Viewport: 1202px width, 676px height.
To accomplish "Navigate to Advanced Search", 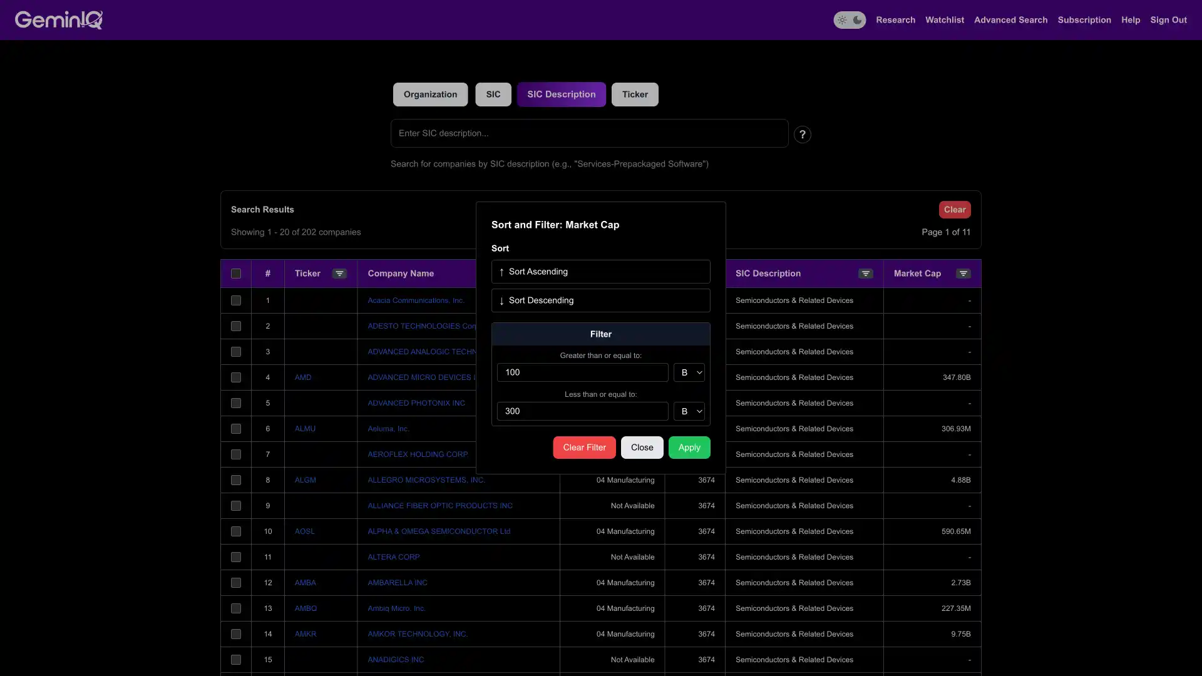I will click(x=1010, y=19).
